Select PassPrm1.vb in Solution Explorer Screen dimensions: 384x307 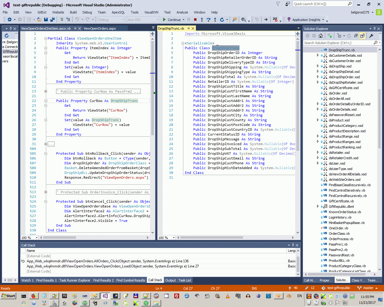click(x=338, y=244)
